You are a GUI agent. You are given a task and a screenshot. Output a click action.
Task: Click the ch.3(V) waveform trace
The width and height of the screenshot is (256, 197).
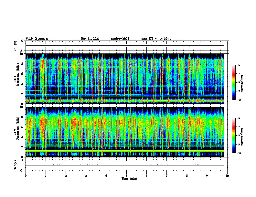(x=125, y=165)
